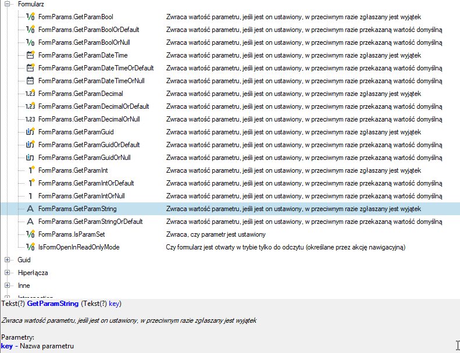This screenshot has width=460, height=353.
Task: Select FormParams.GetParamGuidOrDefault function
Action: (89, 145)
